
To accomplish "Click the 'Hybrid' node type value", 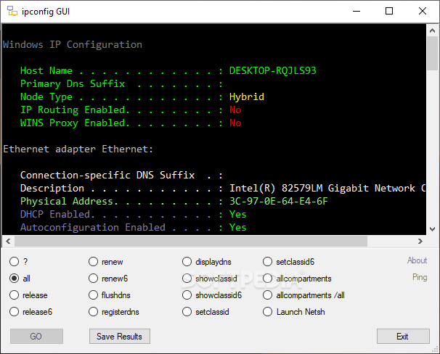I will click(247, 97).
